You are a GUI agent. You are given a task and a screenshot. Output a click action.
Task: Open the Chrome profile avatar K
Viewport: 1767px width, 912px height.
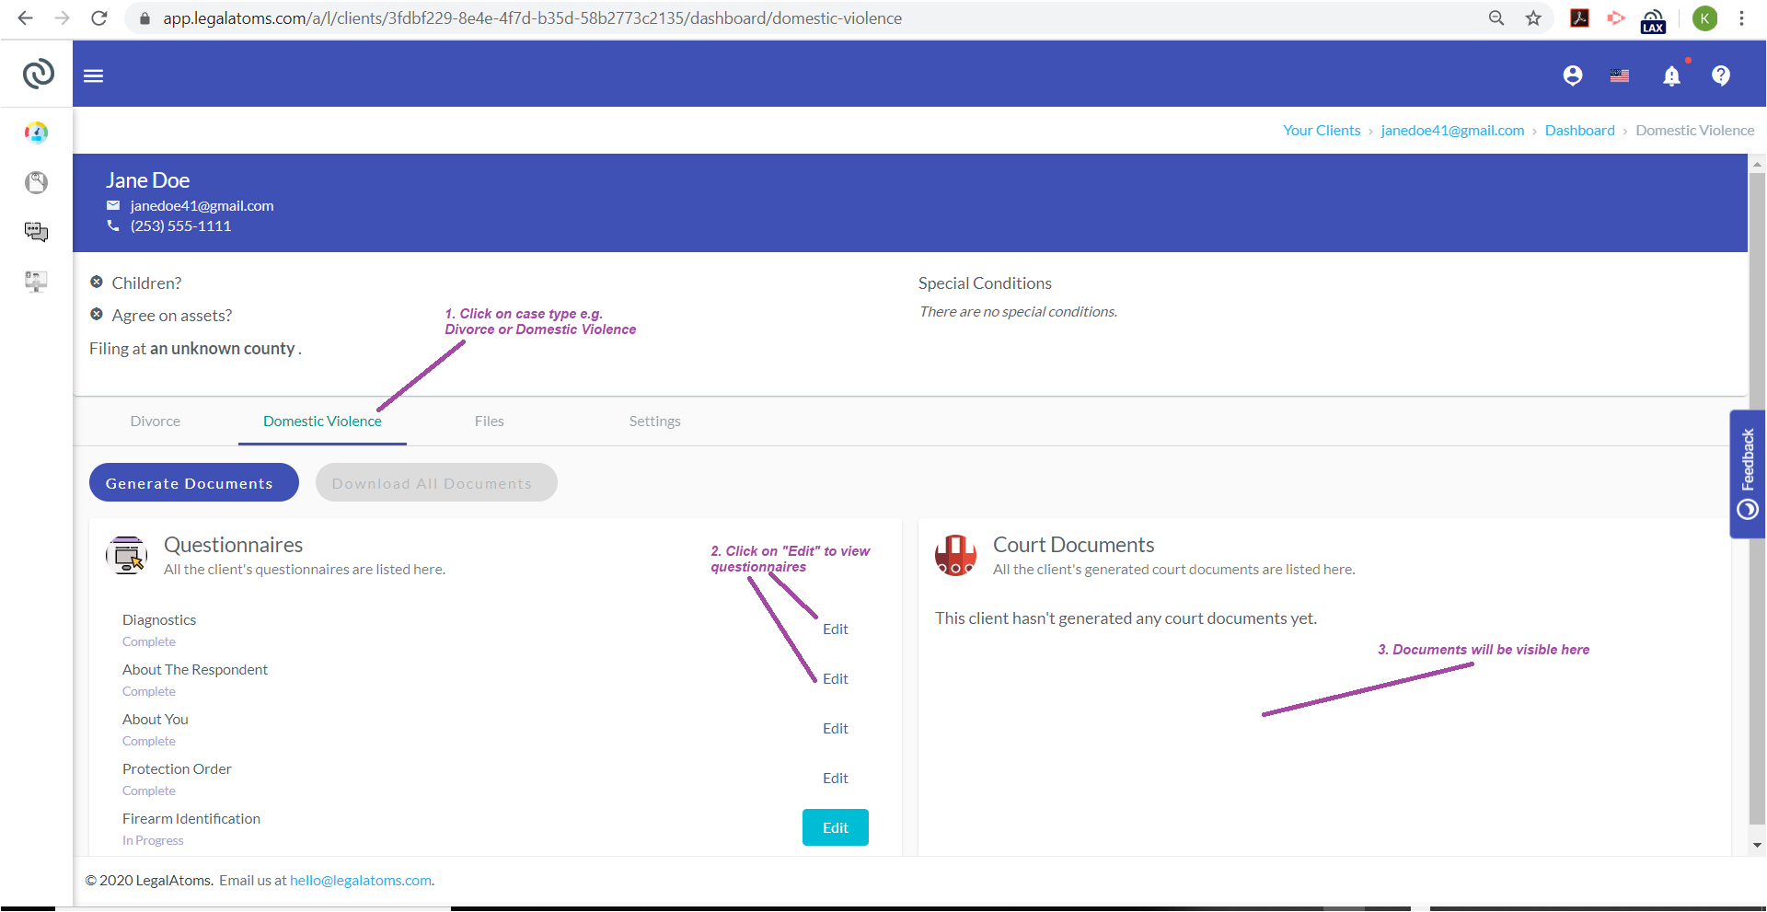pyautogui.click(x=1704, y=17)
